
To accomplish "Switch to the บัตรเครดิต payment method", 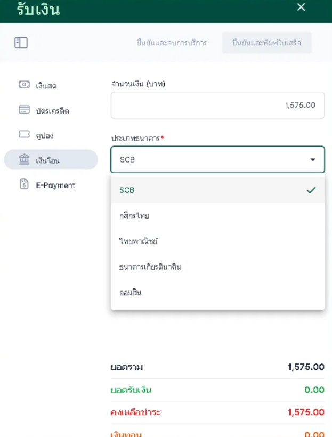I will [52, 111].
